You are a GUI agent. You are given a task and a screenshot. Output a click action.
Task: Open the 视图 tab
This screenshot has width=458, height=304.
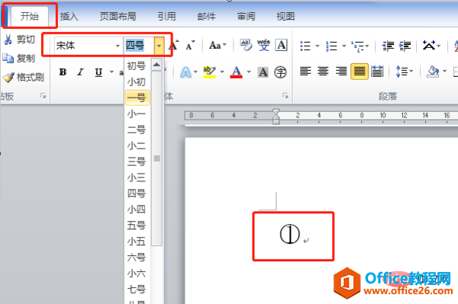[285, 16]
